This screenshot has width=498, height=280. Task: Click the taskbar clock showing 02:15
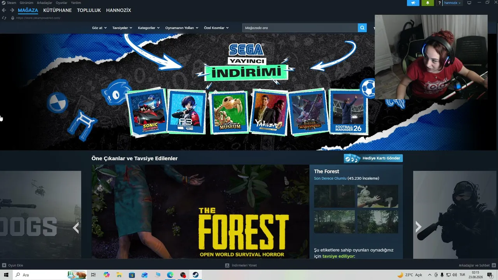click(475, 275)
